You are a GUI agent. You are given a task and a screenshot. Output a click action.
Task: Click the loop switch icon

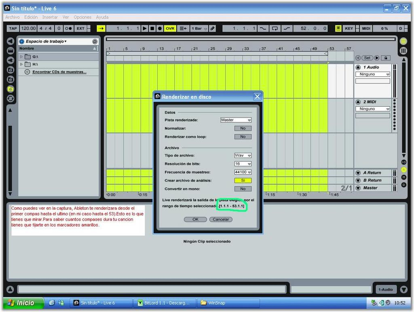pyautogui.click(x=275, y=28)
